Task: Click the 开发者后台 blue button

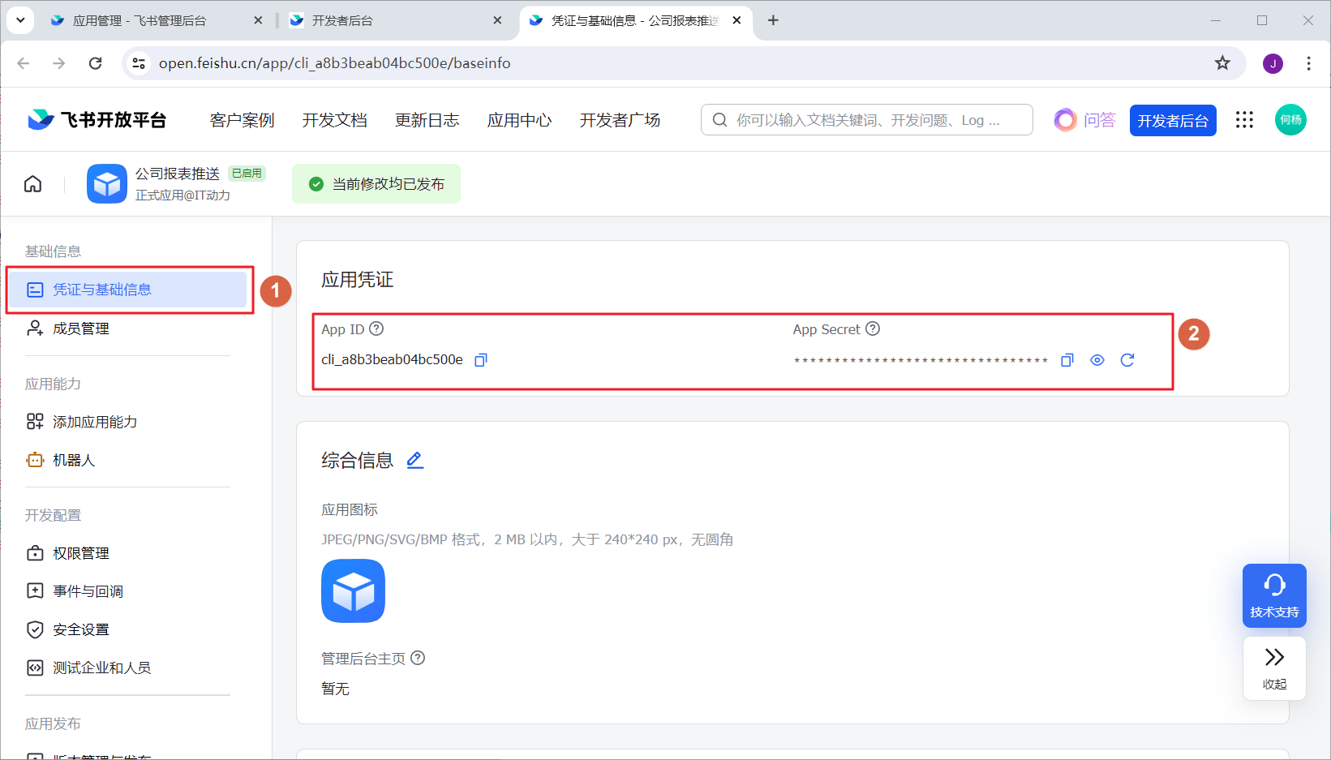Action: [1173, 120]
